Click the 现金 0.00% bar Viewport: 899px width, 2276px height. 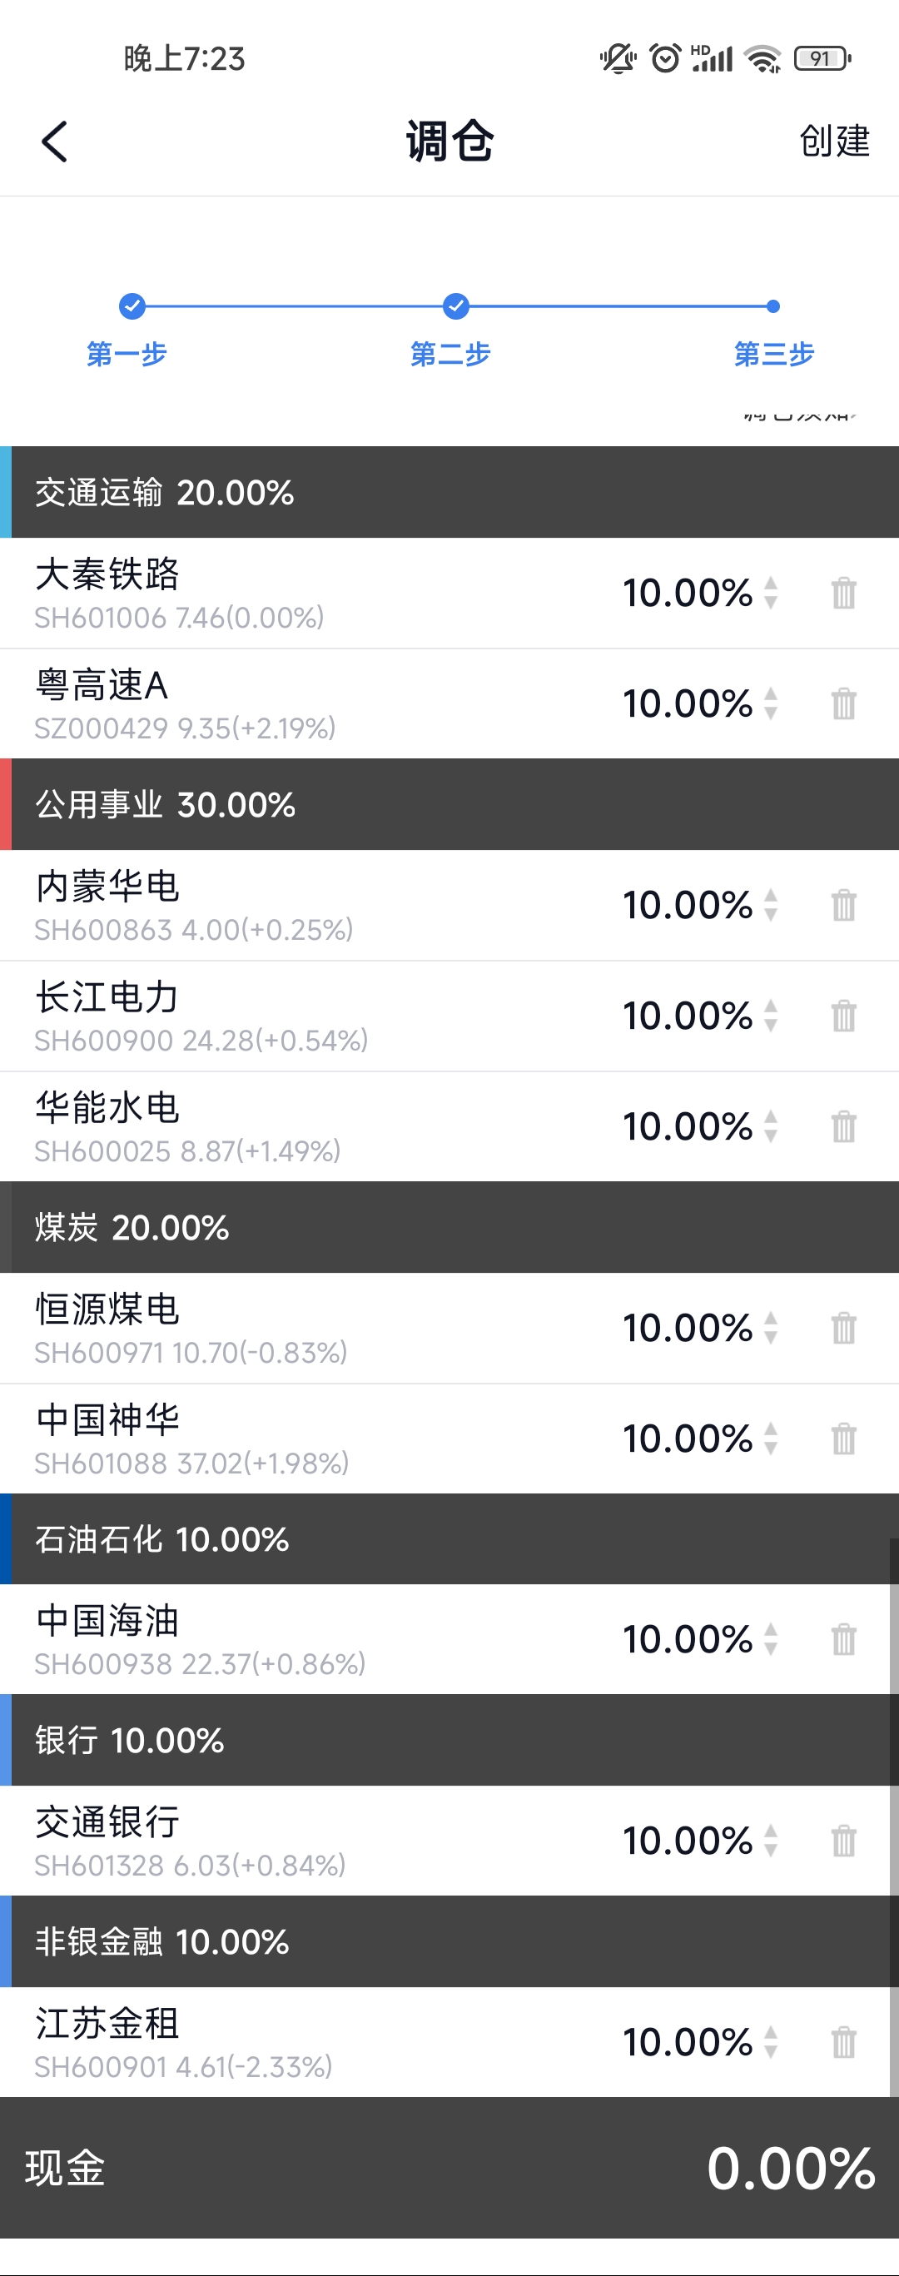pyautogui.click(x=449, y=2169)
